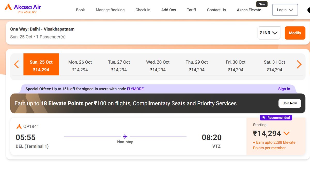
Task: Go to Check-in
Action: (143, 10)
